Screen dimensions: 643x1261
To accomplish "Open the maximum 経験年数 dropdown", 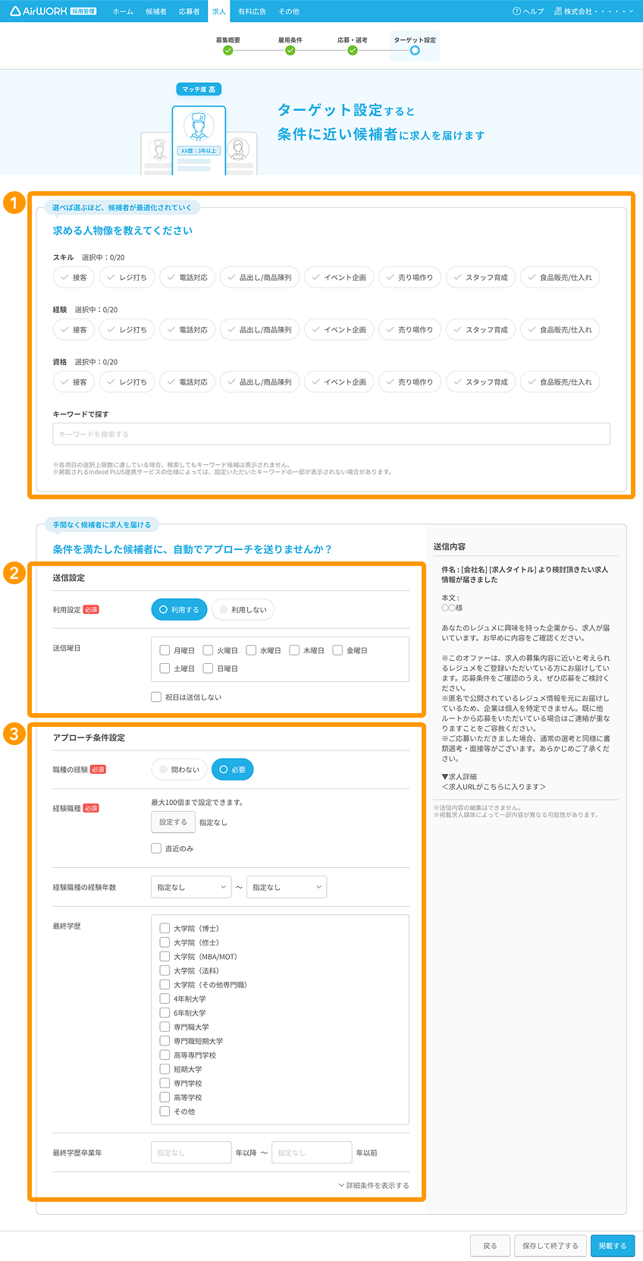I will click(x=287, y=887).
